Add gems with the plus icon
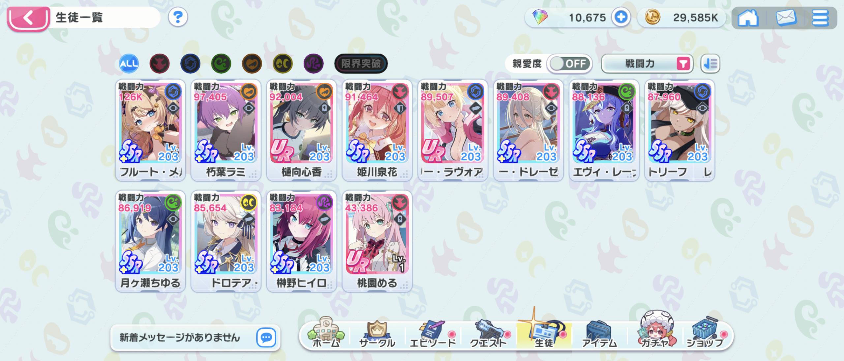The height and width of the screenshot is (361, 844). point(621,17)
